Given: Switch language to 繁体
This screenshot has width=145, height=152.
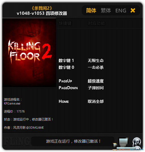Looking at the screenshot, I should (106, 11).
